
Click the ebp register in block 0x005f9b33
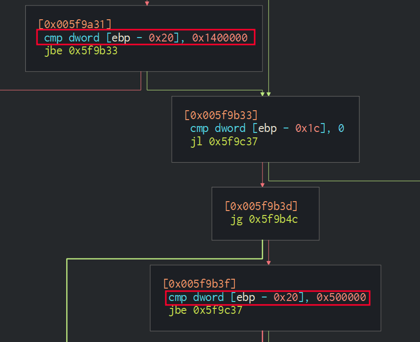coord(268,128)
